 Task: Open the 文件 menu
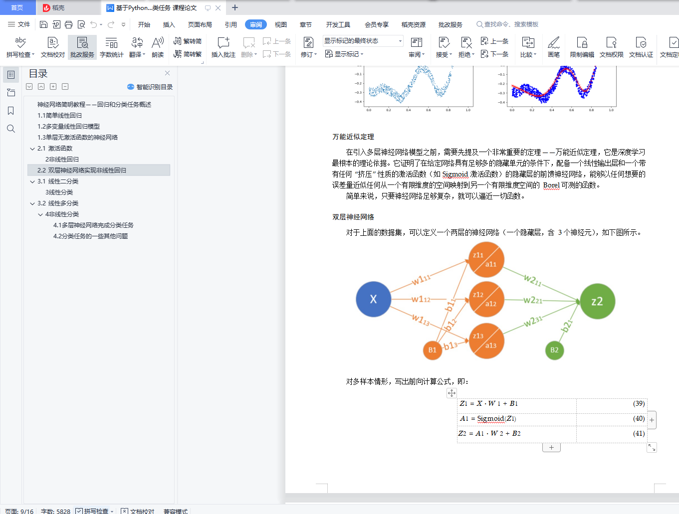coord(19,24)
